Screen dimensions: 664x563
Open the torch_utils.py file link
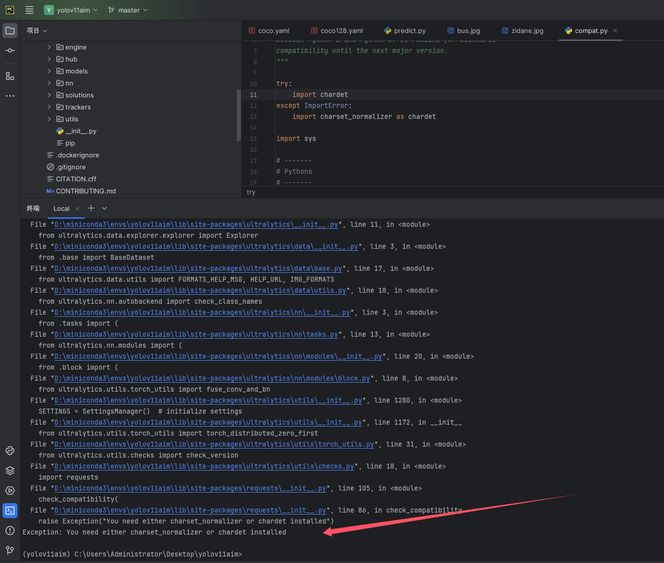[x=214, y=444]
